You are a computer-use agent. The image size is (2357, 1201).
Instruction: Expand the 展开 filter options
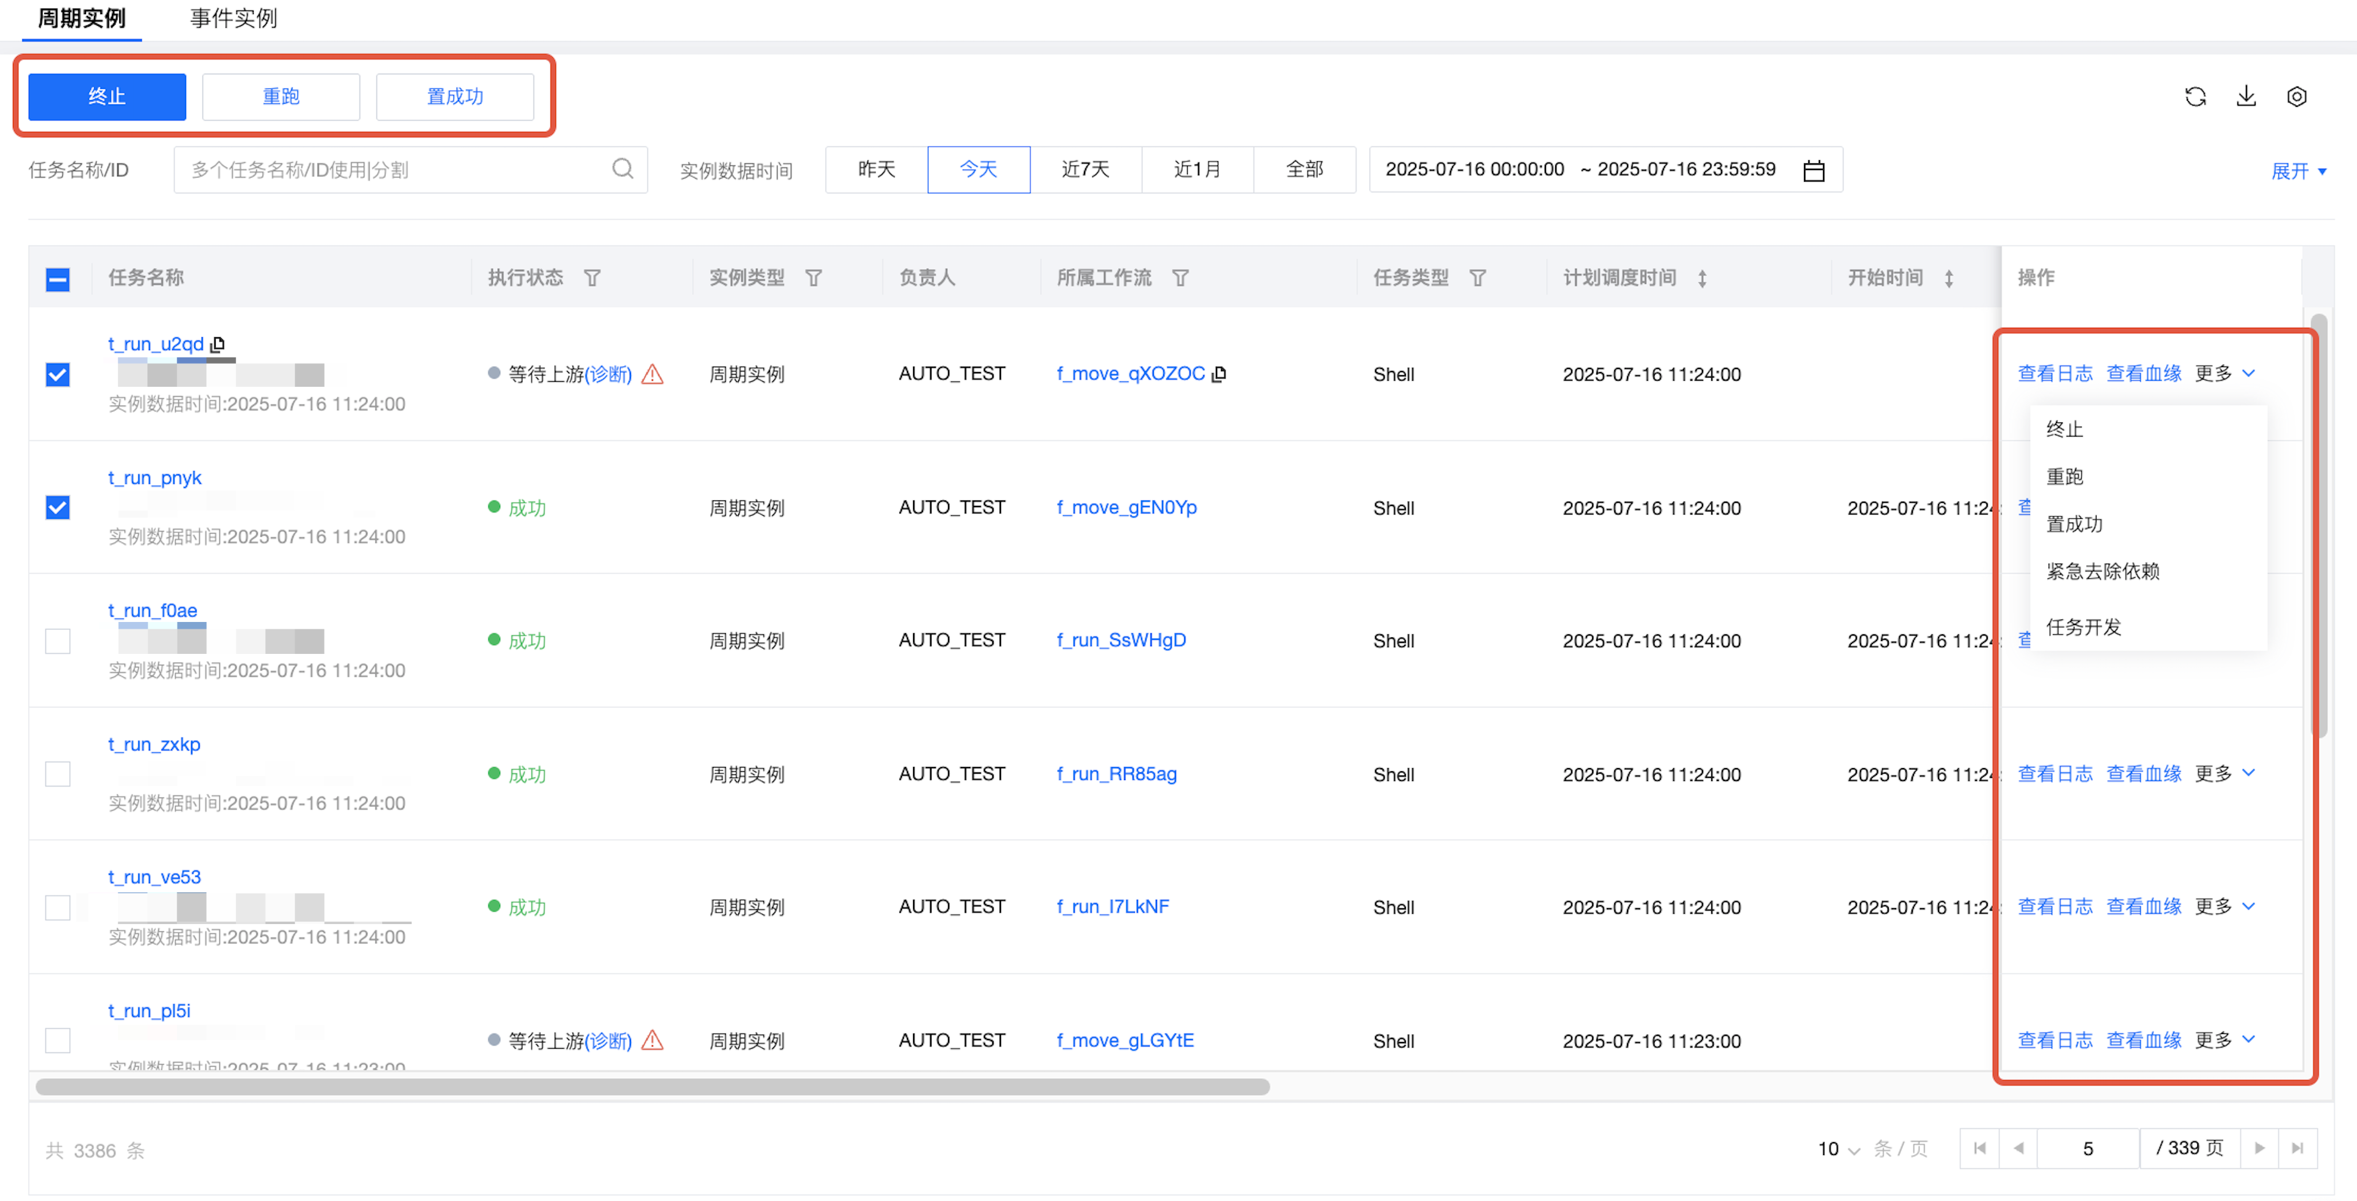(2299, 171)
